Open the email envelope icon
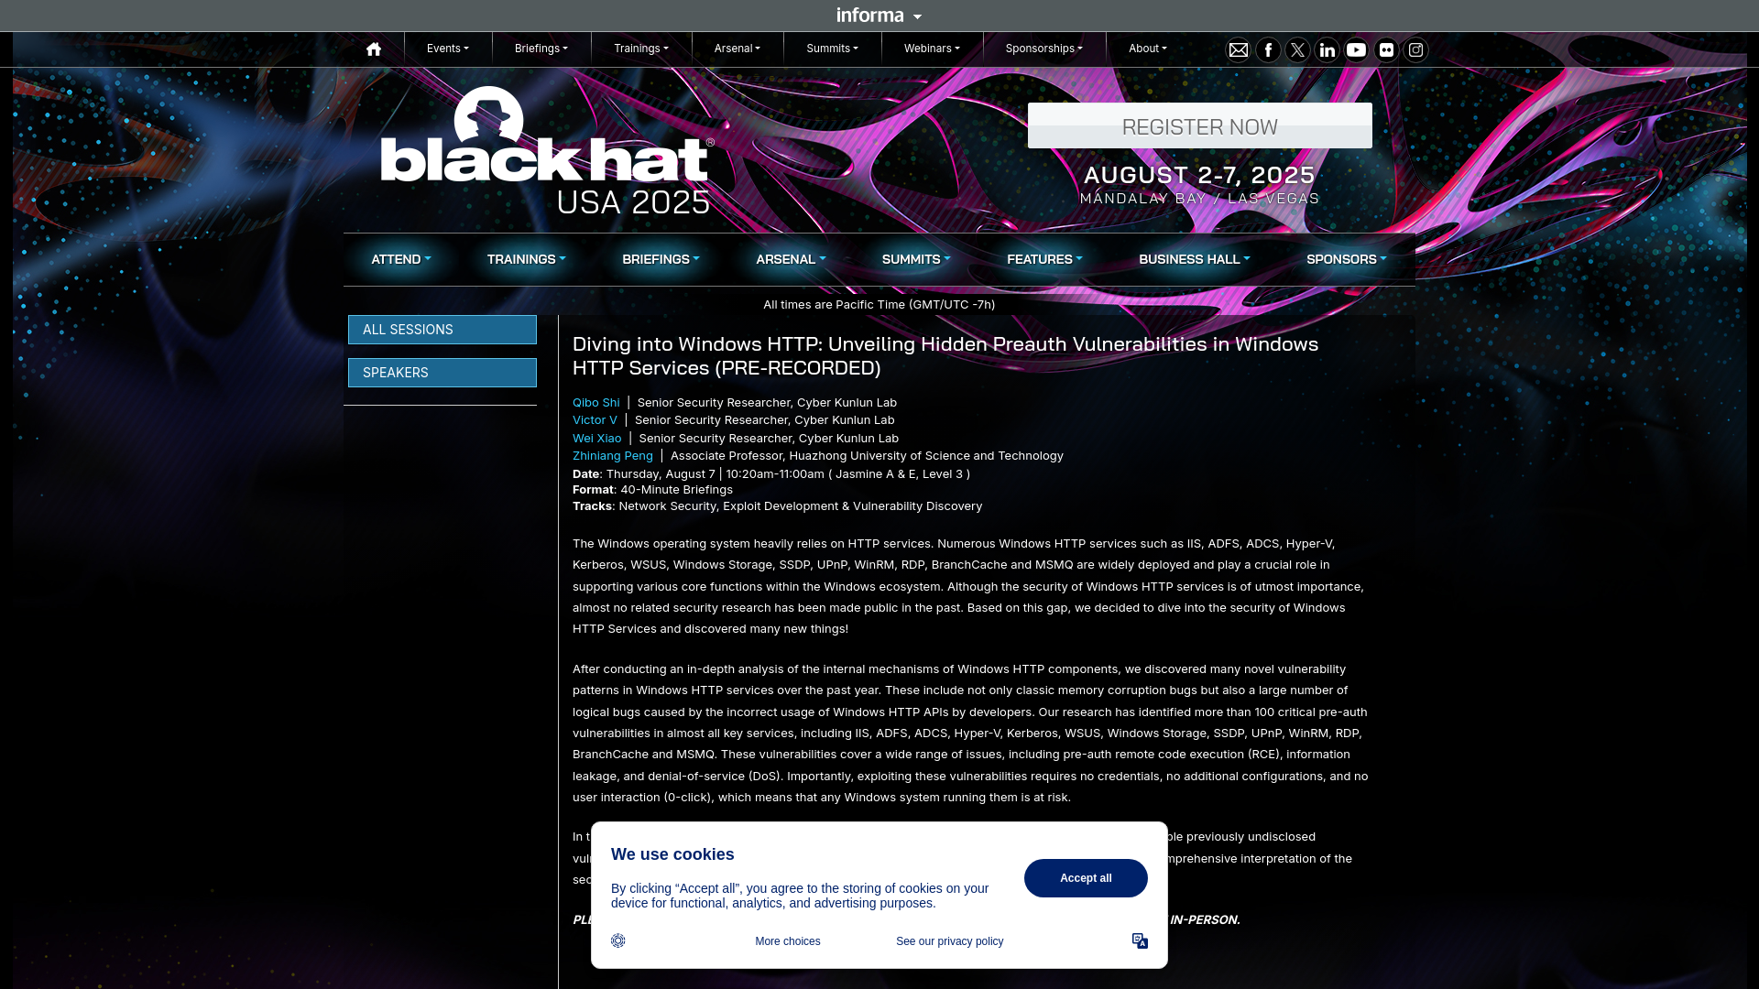 [1238, 50]
